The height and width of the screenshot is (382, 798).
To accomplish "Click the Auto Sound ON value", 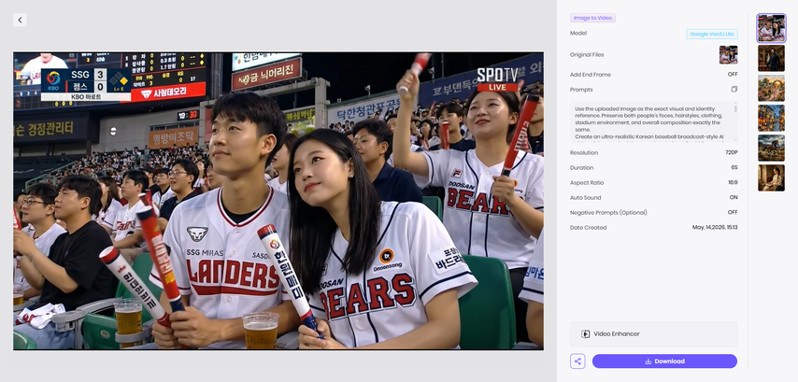I will (734, 197).
